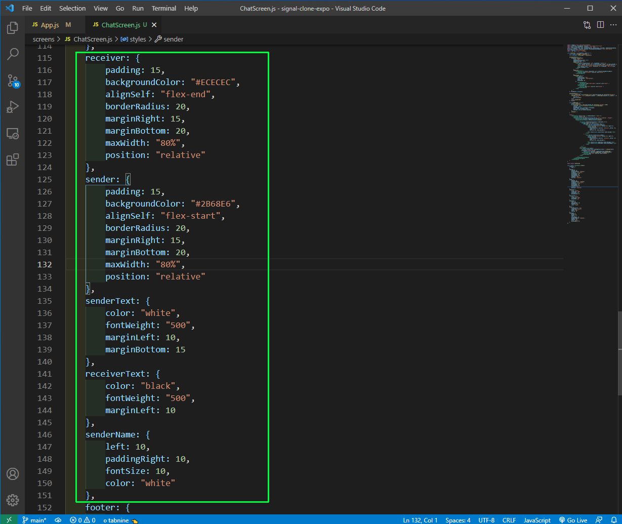Place cursor on marginLeft: 10 line 138

click(143, 337)
